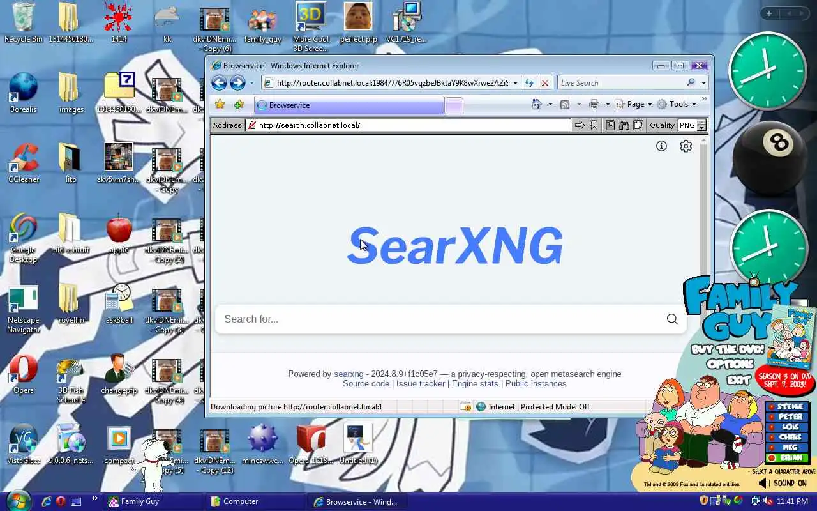Select CHRIS character in Family Guy panel
Viewport: 817px width, 511px height.
coord(788,437)
